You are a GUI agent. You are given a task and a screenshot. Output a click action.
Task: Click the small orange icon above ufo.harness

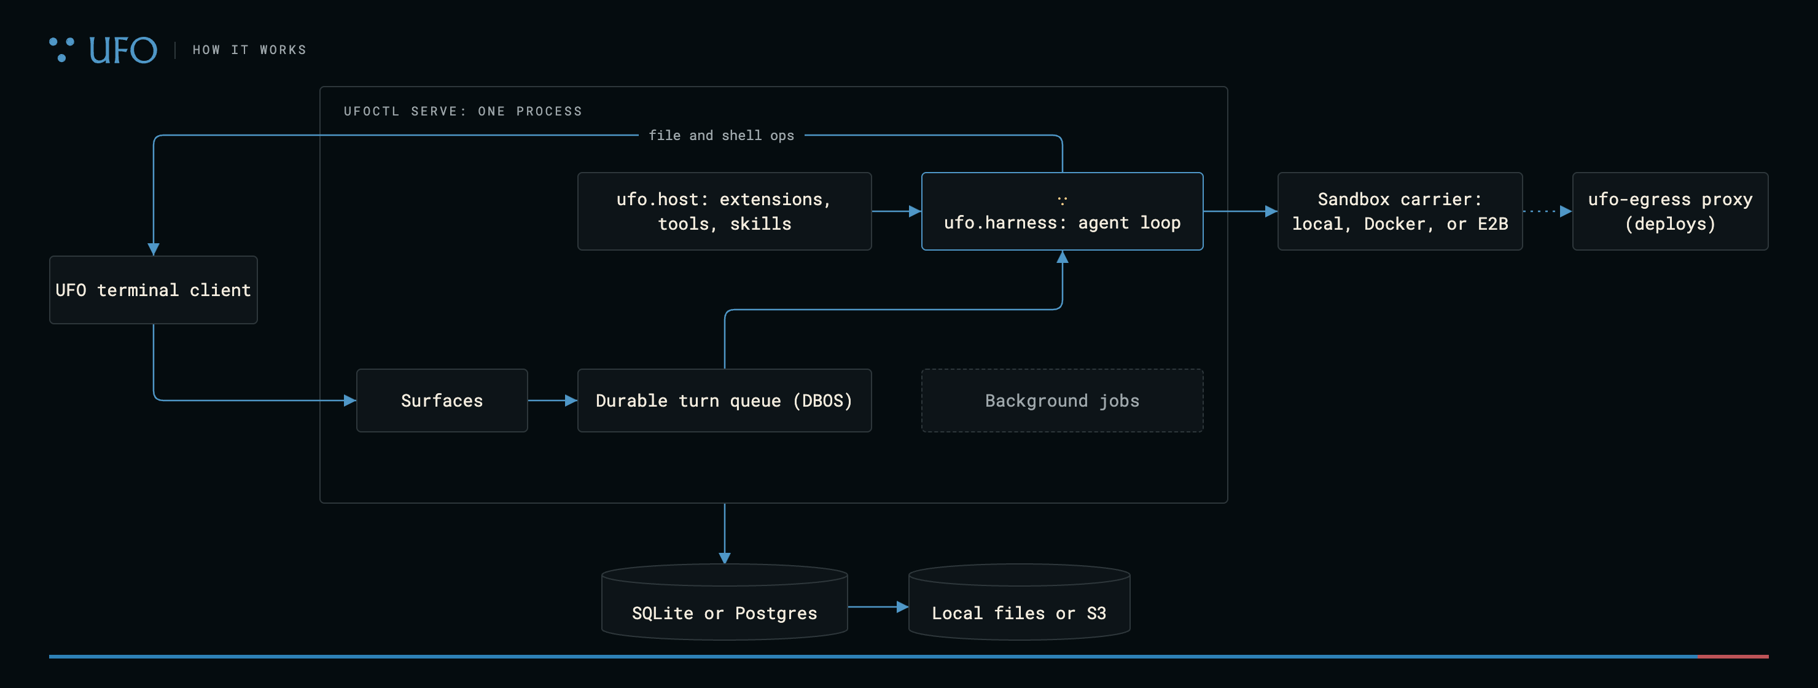[1062, 200]
